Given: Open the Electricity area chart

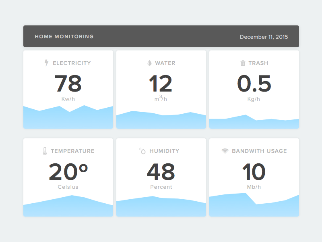Looking at the screenshot, I should coord(68,117).
